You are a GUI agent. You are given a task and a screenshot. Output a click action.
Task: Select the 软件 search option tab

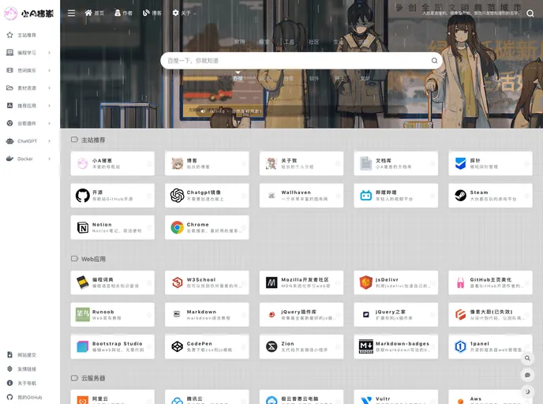click(x=314, y=79)
